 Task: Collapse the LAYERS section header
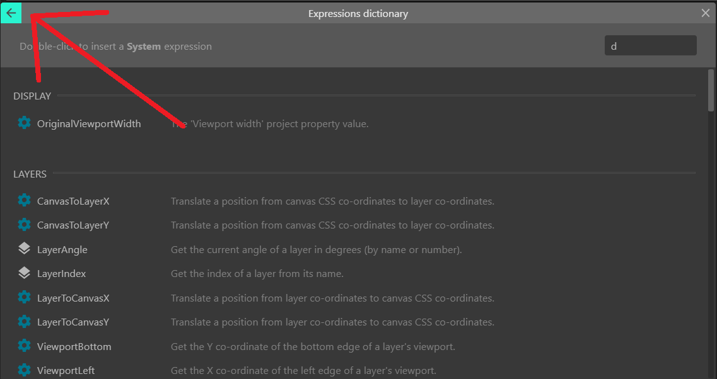30,174
